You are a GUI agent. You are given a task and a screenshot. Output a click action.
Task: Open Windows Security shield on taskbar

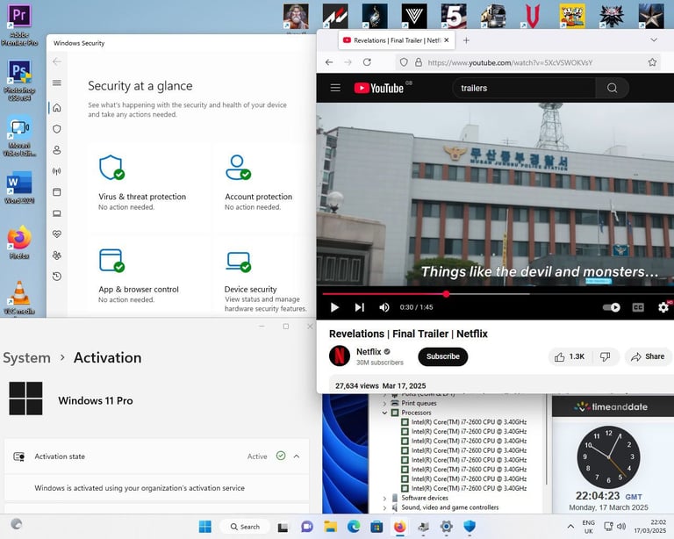tap(470, 527)
